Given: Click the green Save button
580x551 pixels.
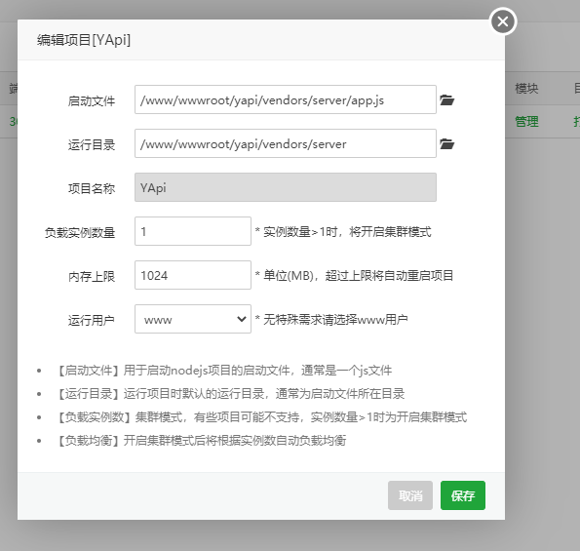Looking at the screenshot, I should (x=463, y=495).
